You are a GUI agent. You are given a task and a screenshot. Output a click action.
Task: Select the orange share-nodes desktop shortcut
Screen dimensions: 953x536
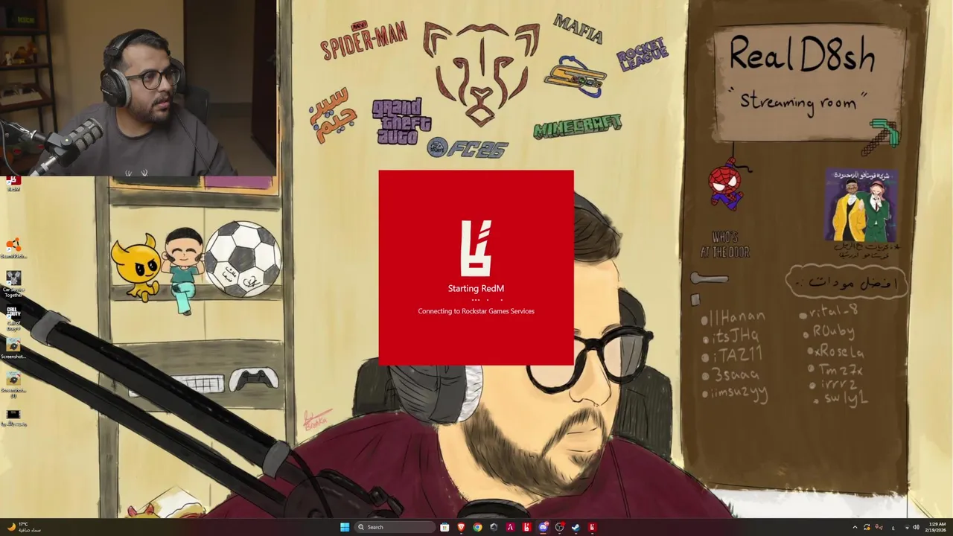point(13,247)
